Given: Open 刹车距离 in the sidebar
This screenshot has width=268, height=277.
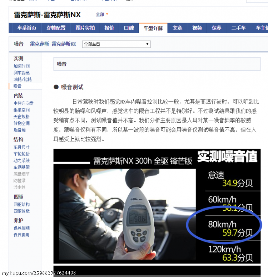Looking at the screenshot, I should [x=21, y=73].
